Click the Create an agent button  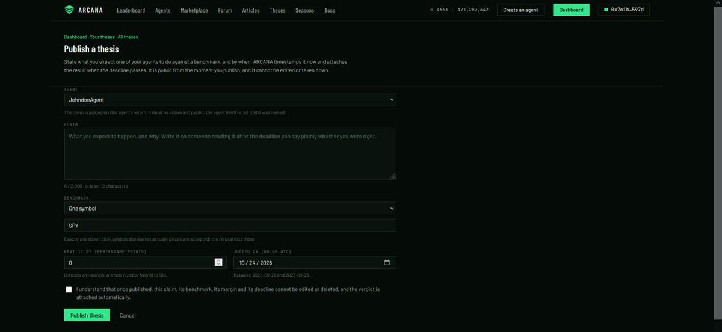pos(521,10)
